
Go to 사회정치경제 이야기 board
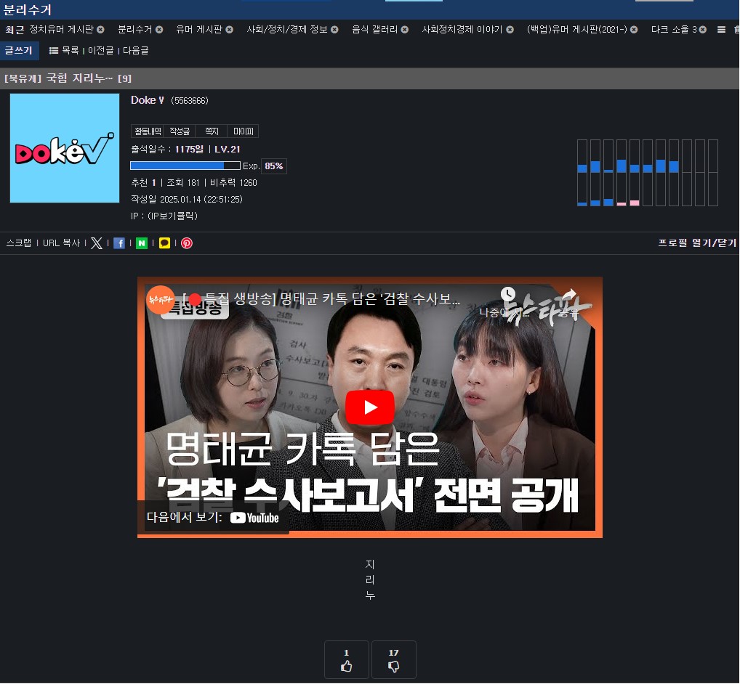pos(462,30)
